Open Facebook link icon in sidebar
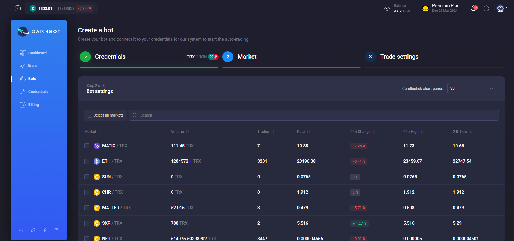 (45, 230)
